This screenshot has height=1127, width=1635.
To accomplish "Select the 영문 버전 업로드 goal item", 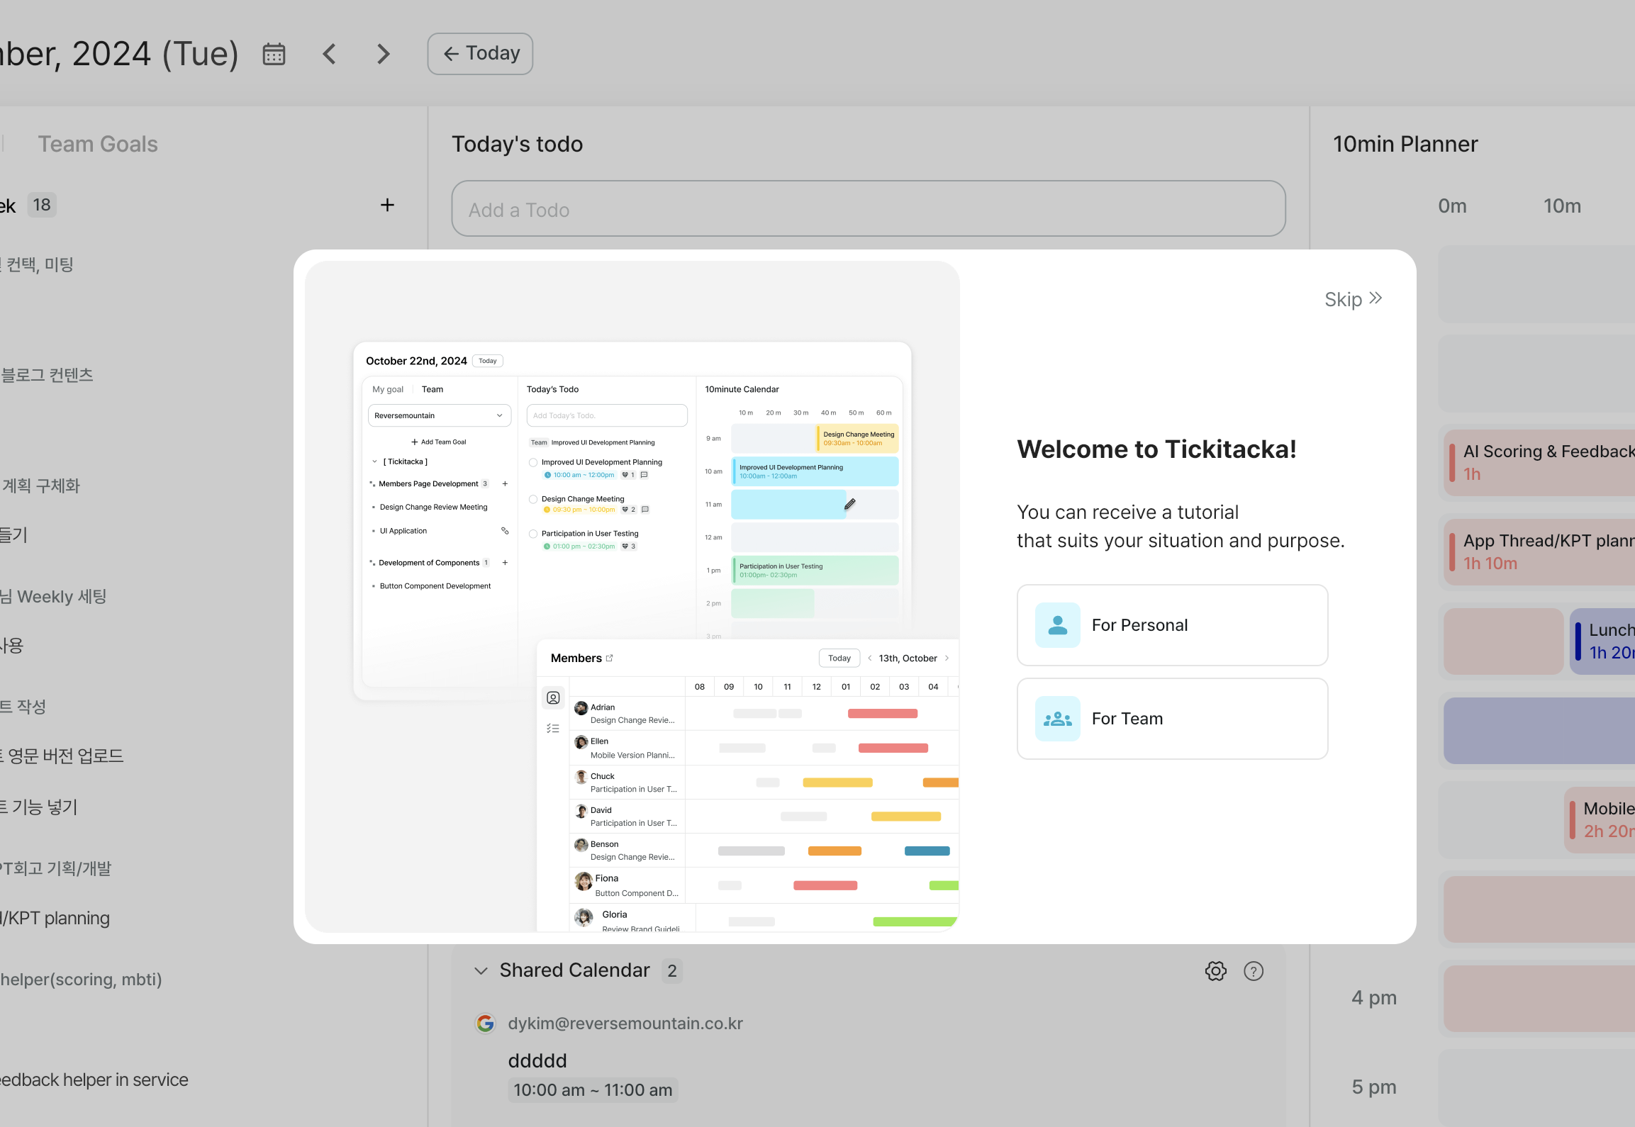I will [x=62, y=756].
